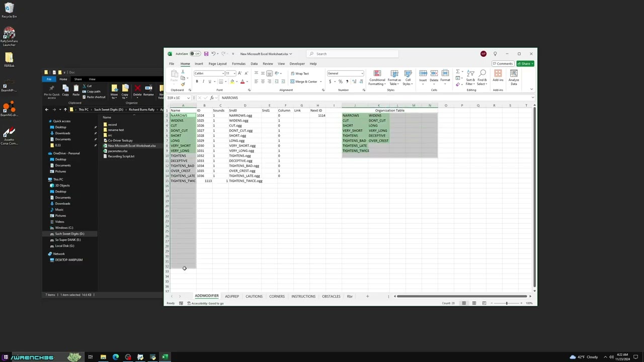Open Cell Styles gallery
Viewport: 644px width, 362px height.
tap(408, 77)
